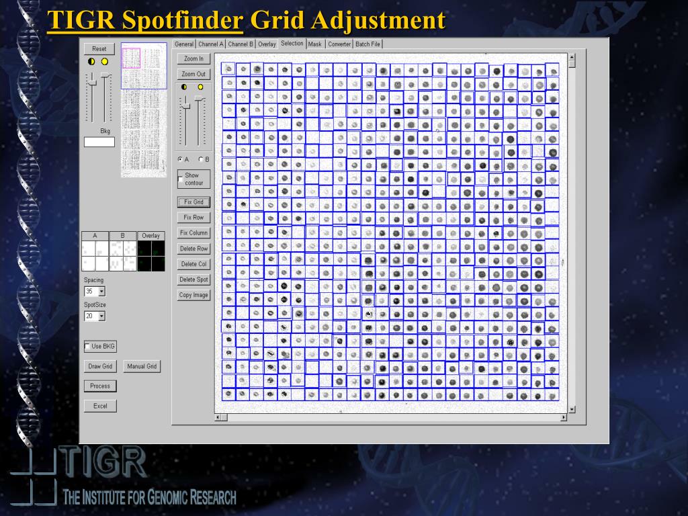Open the Mask tab

point(314,44)
